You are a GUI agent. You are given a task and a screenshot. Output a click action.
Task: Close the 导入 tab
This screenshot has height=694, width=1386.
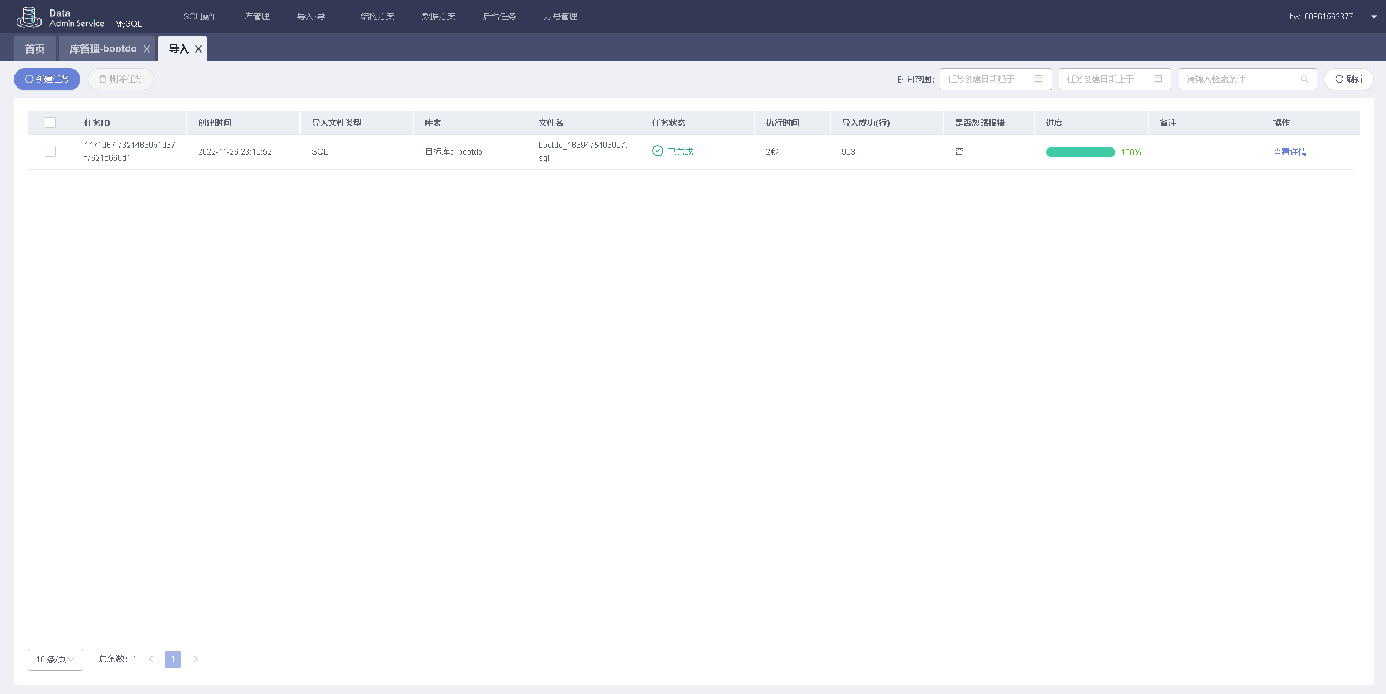[198, 49]
